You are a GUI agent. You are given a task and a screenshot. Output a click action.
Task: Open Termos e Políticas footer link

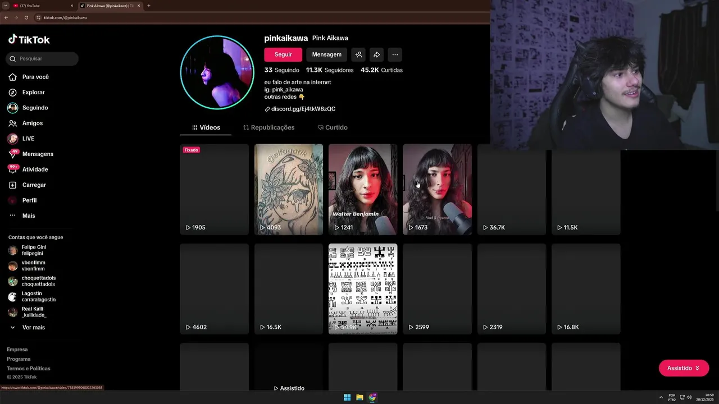click(29, 369)
